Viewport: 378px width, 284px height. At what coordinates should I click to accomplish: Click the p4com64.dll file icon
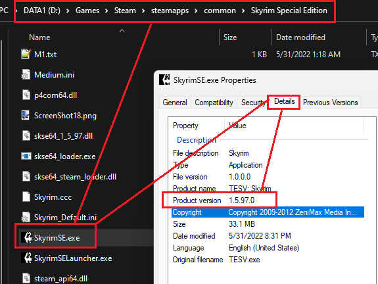[26, 95]
